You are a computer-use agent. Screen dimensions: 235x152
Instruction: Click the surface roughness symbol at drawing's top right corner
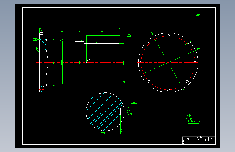tap(197, 16)
